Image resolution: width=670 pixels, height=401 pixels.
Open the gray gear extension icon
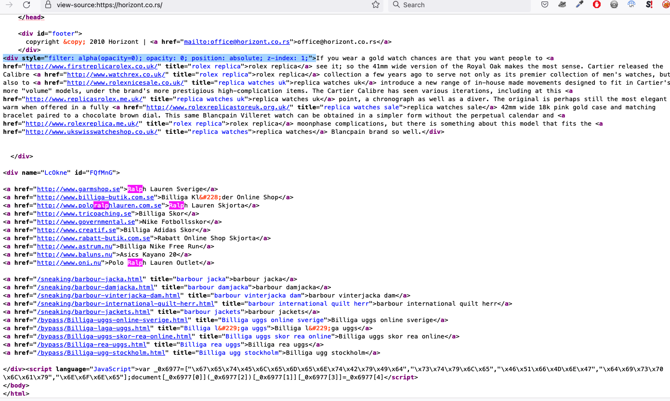pyautogui.click(x=614, y=5)
